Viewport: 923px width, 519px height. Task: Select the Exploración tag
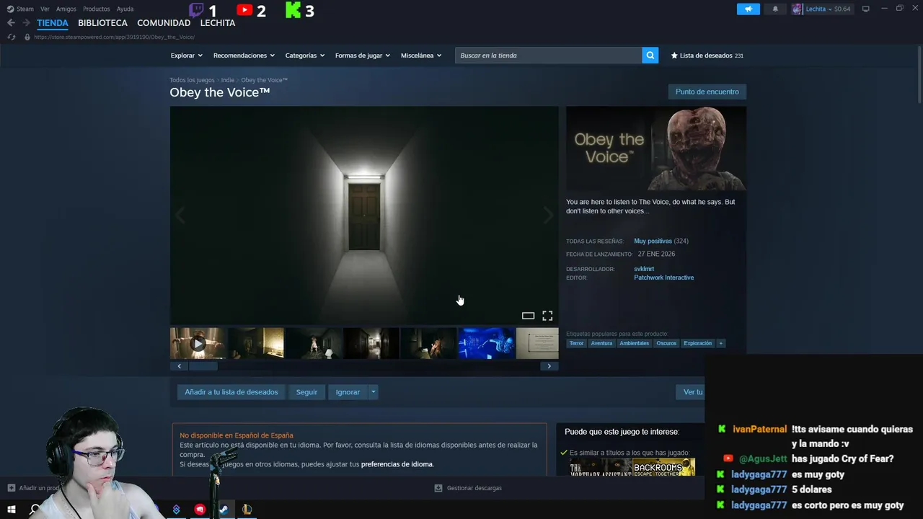point(697,343)
